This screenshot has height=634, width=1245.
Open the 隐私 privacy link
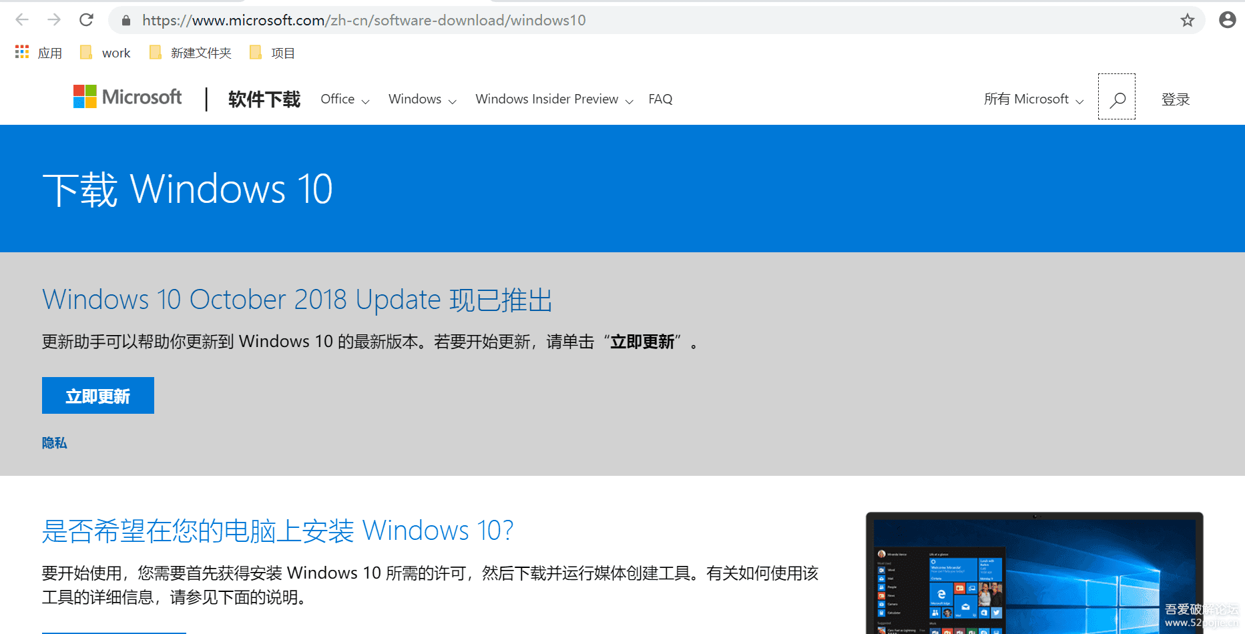pos(55,443)
